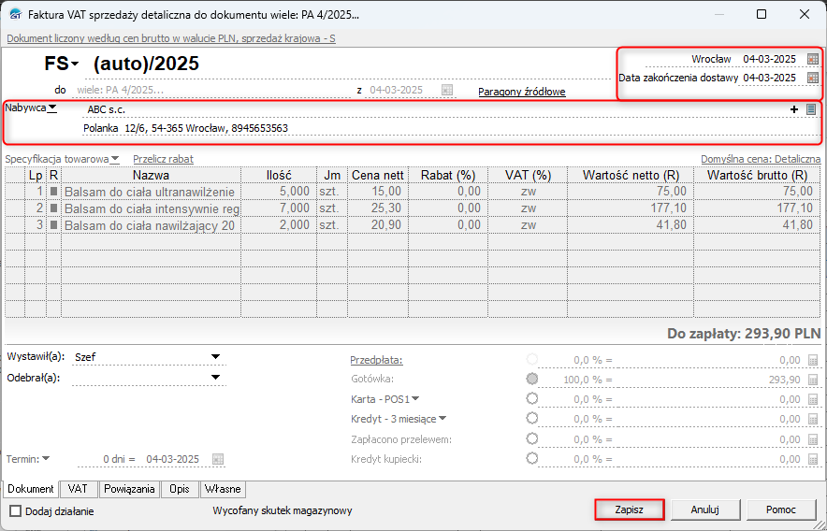The height and width of the screenshot is (531, 827).
Task: Select item Balsam do ciała intensywnie reg
Action: (x=151, y=208)
